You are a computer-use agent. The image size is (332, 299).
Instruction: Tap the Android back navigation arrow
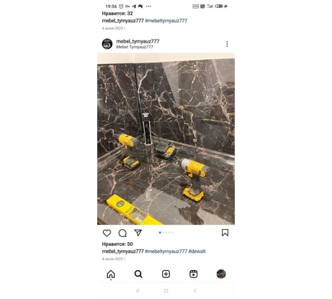point(195,290)
